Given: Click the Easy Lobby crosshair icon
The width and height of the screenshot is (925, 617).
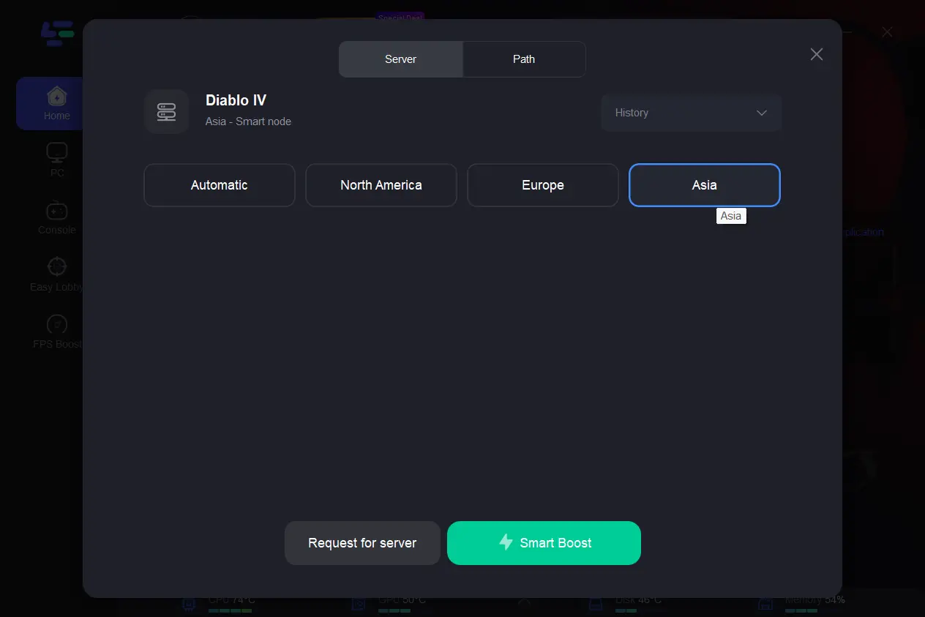Looking at the screenshot, I should pos(56,266).
